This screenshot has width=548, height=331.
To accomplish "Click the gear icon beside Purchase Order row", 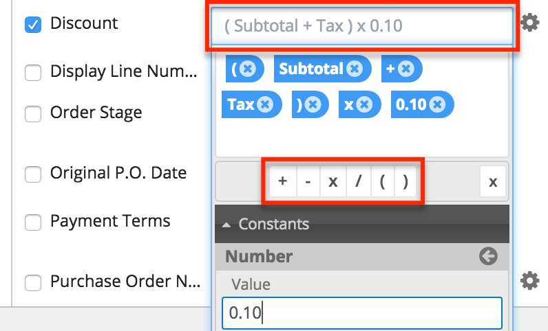I will click(x=529, y=280).
